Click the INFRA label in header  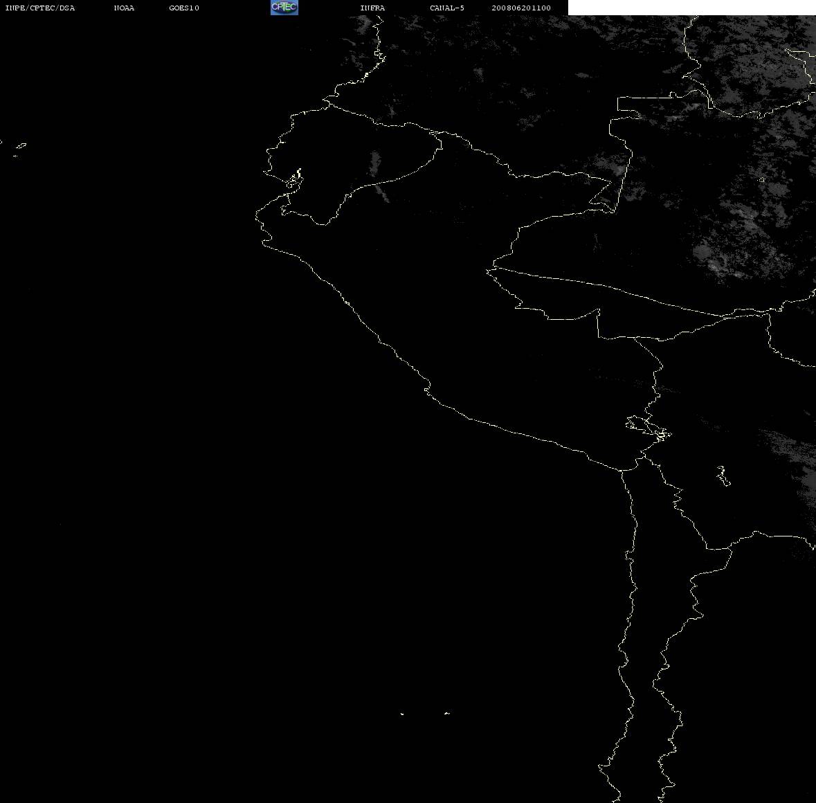pos(372,8)
